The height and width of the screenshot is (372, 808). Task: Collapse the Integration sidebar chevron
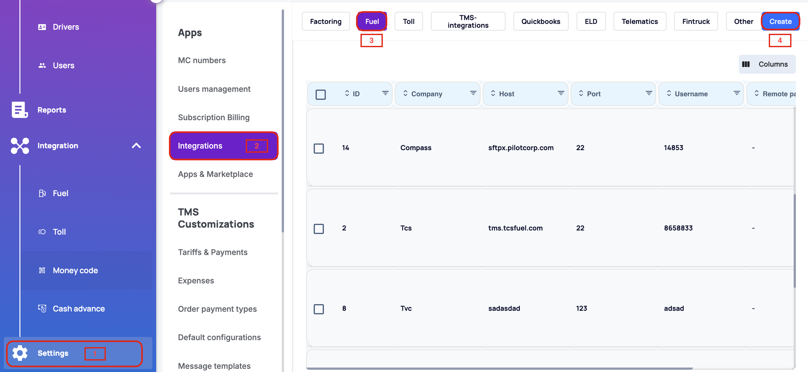pos(136,146)
